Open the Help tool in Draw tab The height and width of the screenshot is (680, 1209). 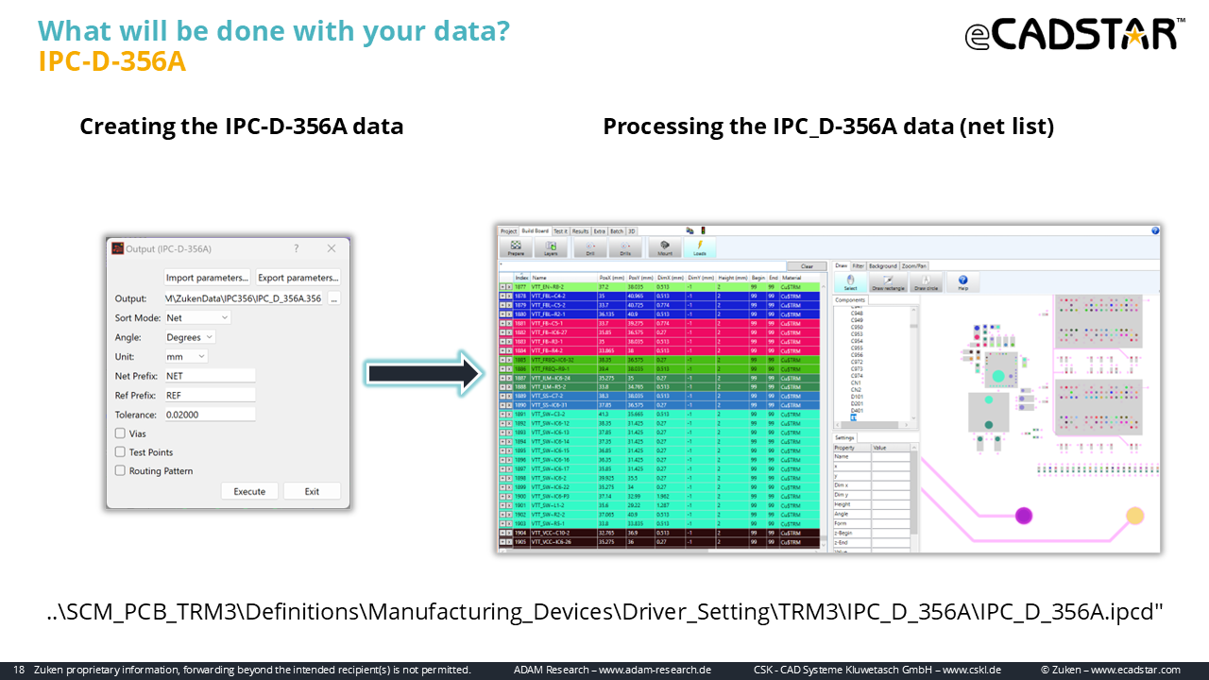point(962,282)
